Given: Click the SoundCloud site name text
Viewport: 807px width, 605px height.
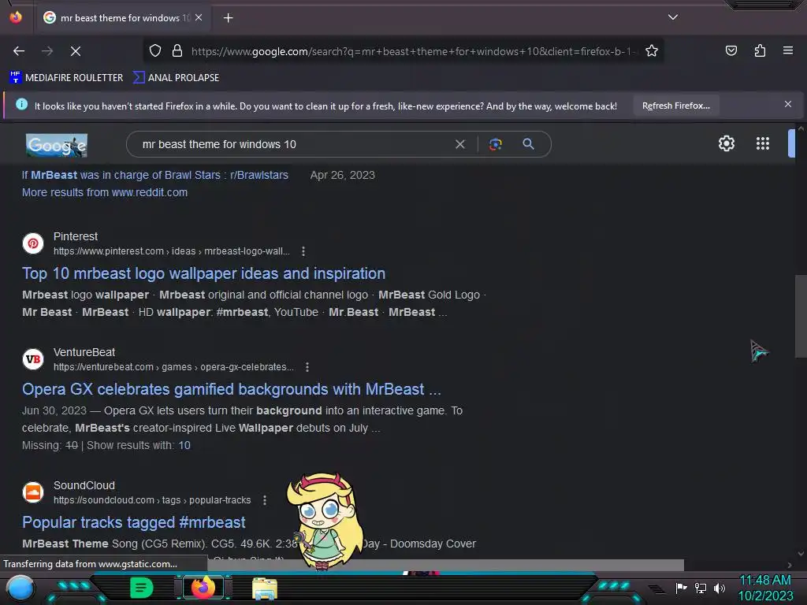Looking at the screenshot, I should coord(84,485).
